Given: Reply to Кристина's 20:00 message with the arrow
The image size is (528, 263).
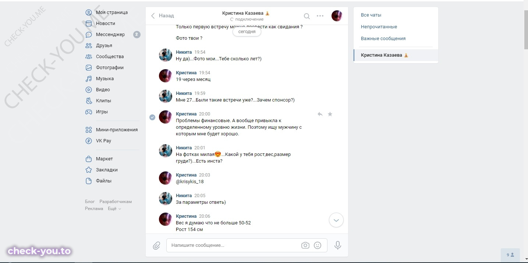Looking at the screenshot, I should [320, 114].
